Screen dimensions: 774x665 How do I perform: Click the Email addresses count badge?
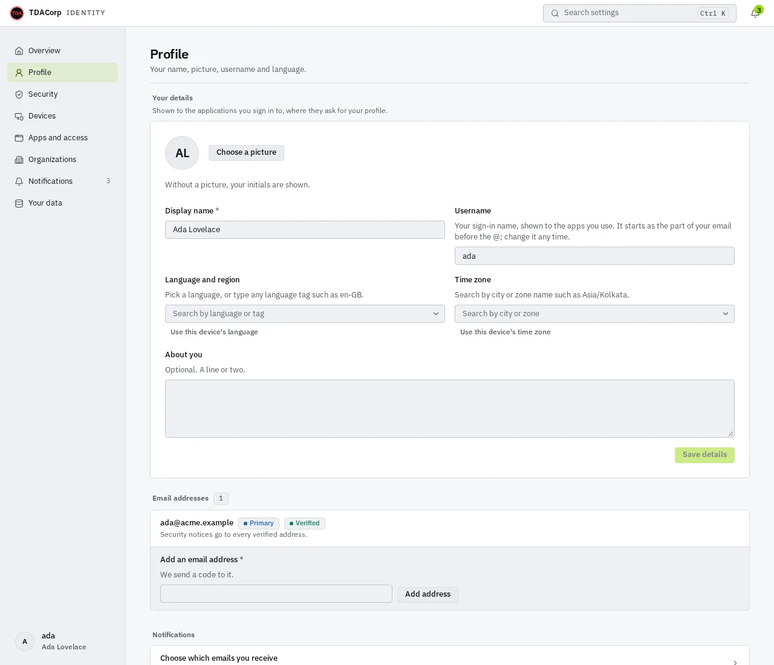(221, 499)
